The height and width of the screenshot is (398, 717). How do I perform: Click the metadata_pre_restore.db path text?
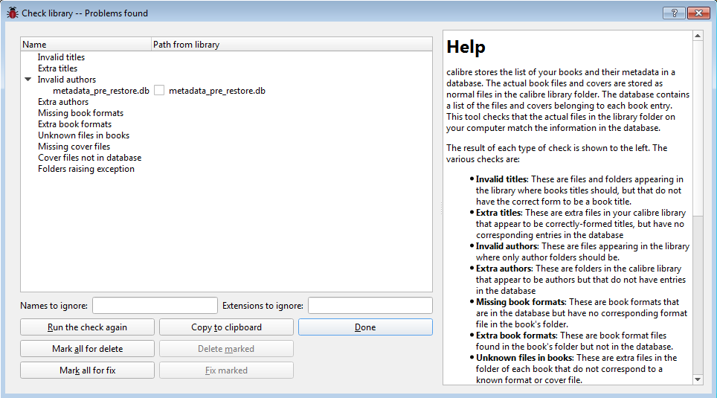pos(217,91)
